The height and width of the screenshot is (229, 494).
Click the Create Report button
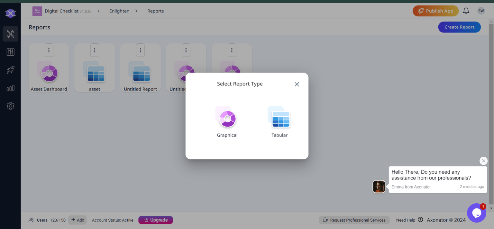coord(459,27)
